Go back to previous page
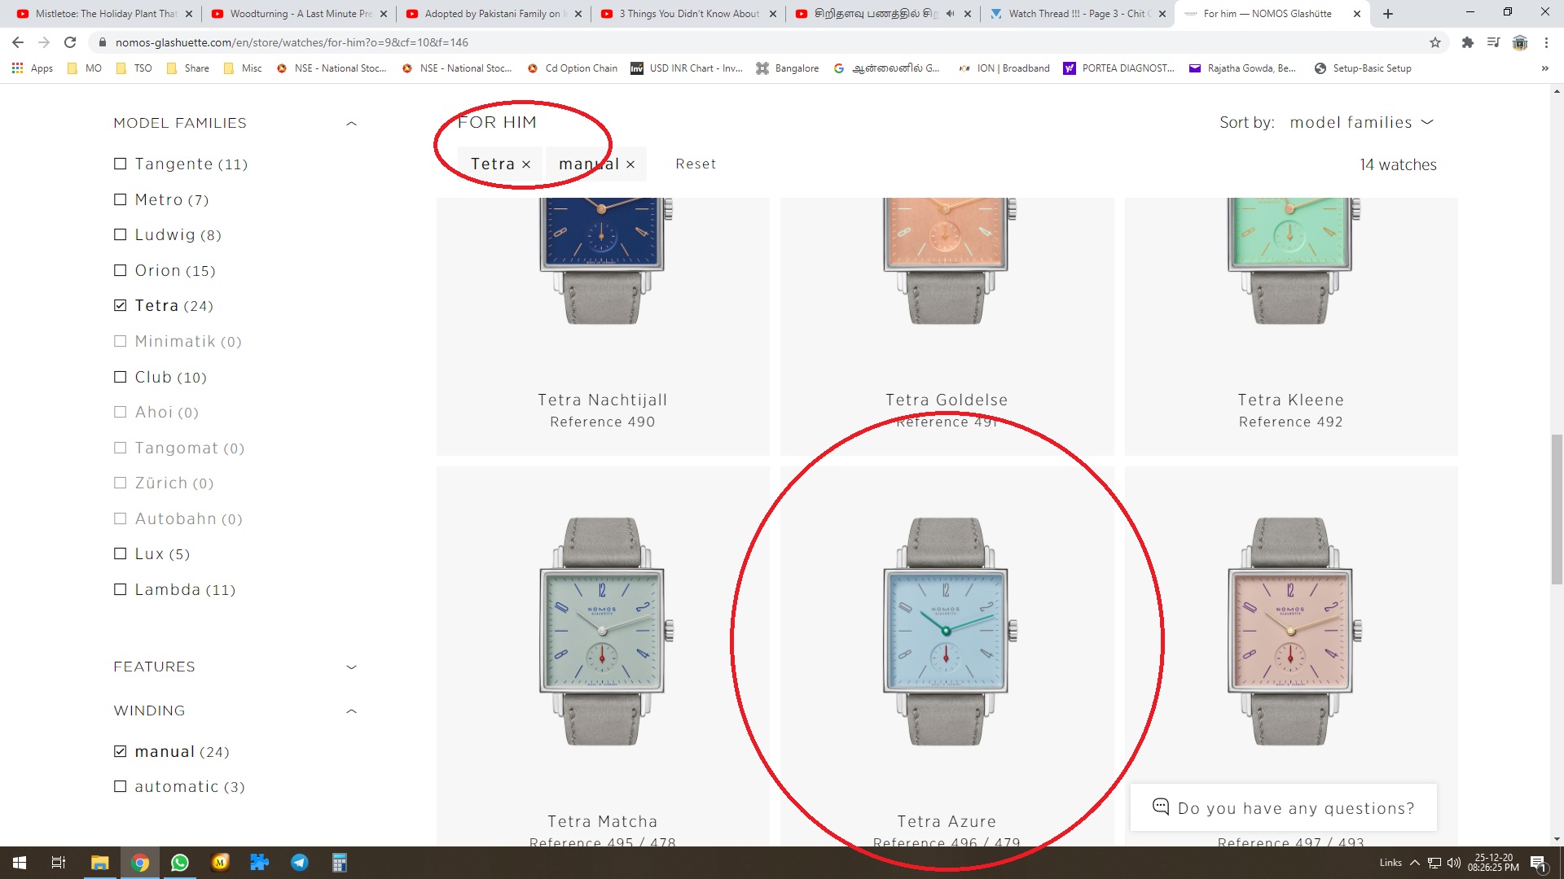Viewport: 1564px width, 879px height. point(18,42)
